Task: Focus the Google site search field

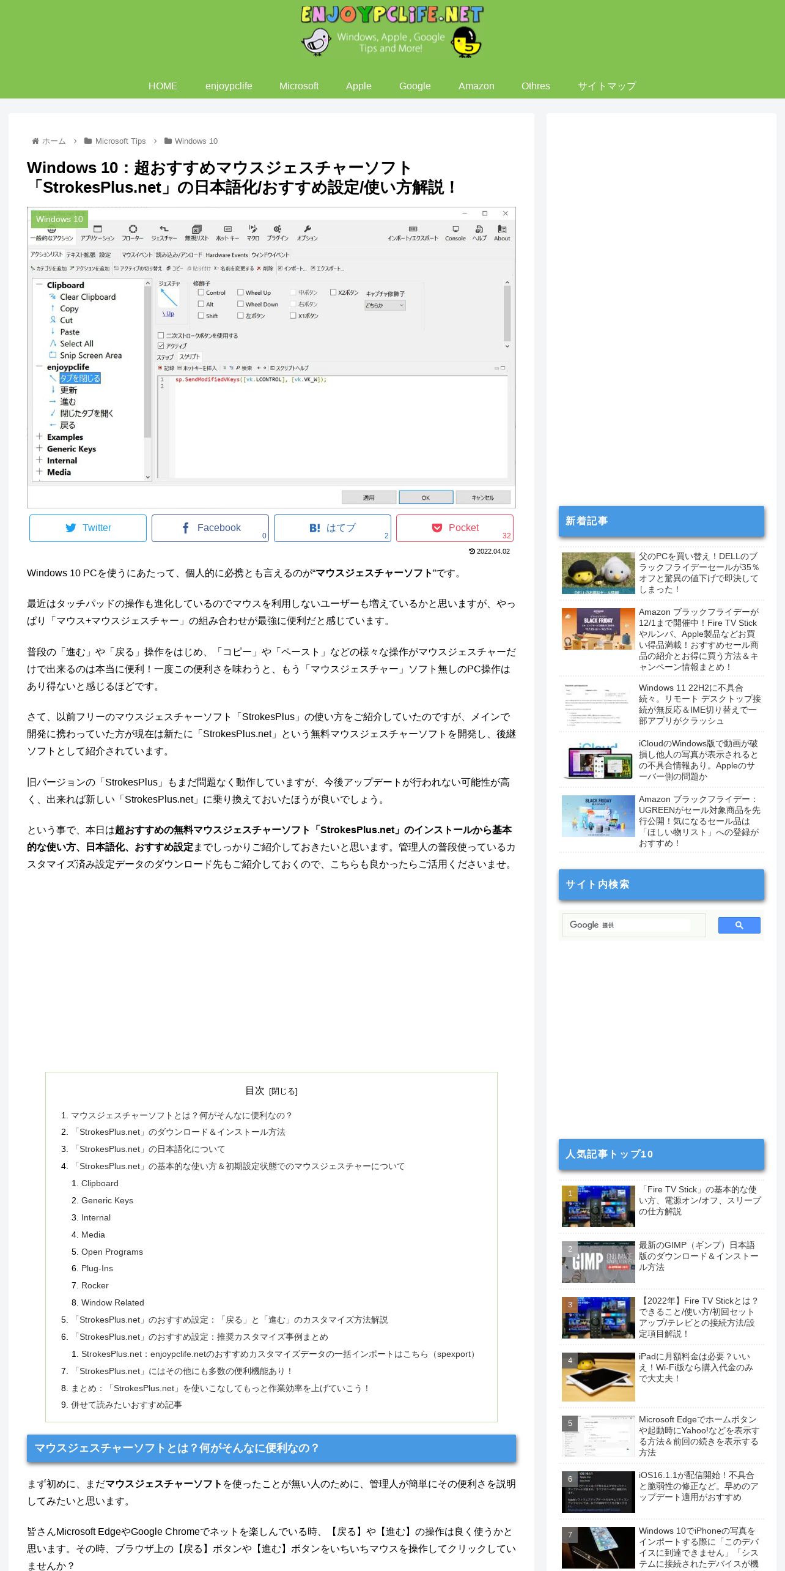Action: tap(634, 925)
